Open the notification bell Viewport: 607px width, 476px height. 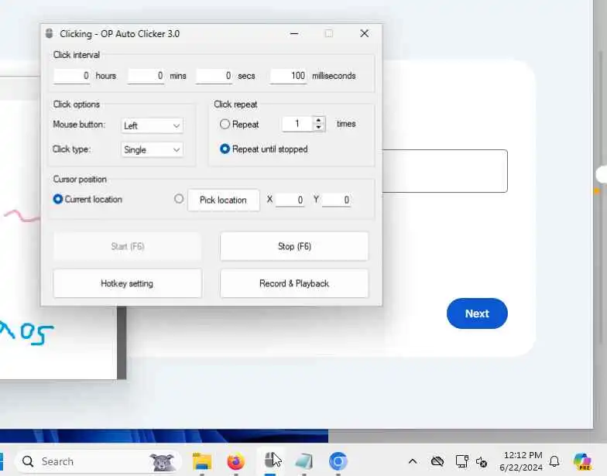(554, 461)
